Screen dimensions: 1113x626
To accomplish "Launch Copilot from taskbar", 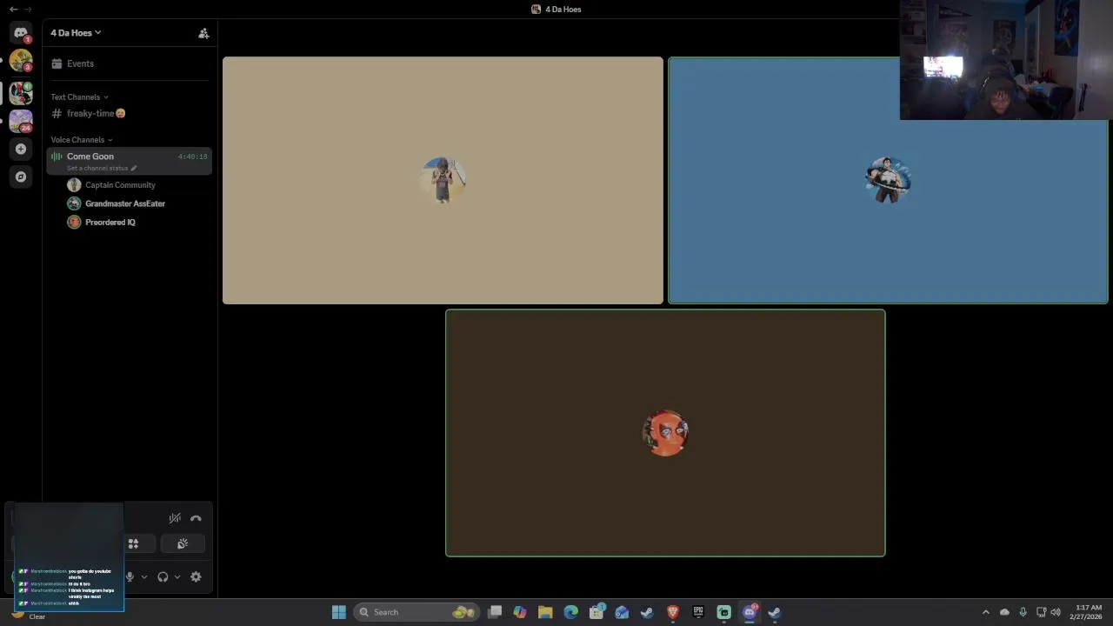I will tap(520, 612).
